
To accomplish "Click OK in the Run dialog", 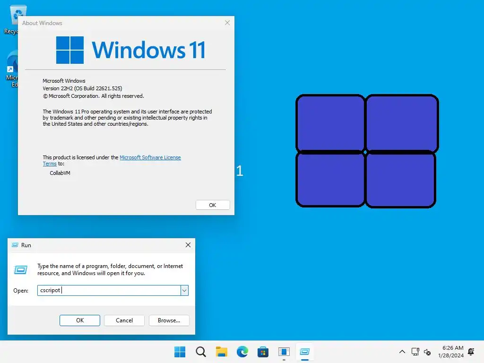I will pyautogui.click(x=79, y=320).
